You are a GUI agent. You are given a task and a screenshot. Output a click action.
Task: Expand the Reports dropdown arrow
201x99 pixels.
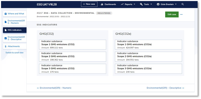point(134,4)
